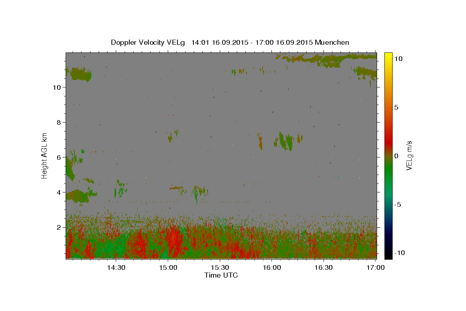Click the 14:30 time tick label
The height and width of the screenshot is (311, 466).
pyautogui.click(x=116, y=267)
